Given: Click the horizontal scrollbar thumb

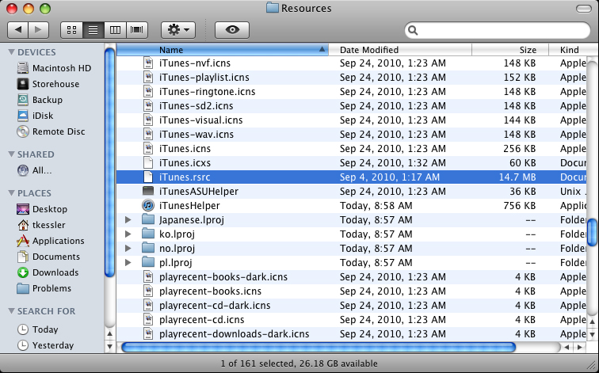Looking at the screenshot, I should pyautogui.click(x=319, y=348).
